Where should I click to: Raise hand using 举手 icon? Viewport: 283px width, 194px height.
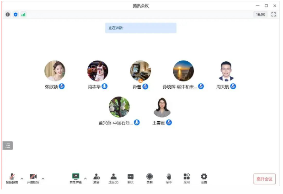(169, 178)
